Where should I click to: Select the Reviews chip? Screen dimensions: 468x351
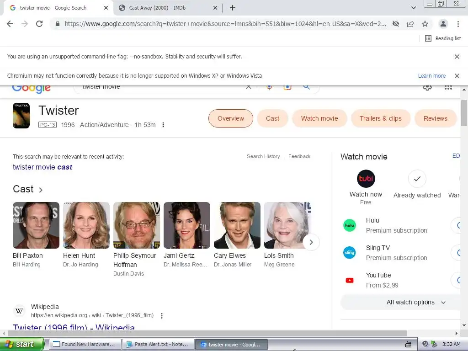point(435,118)
